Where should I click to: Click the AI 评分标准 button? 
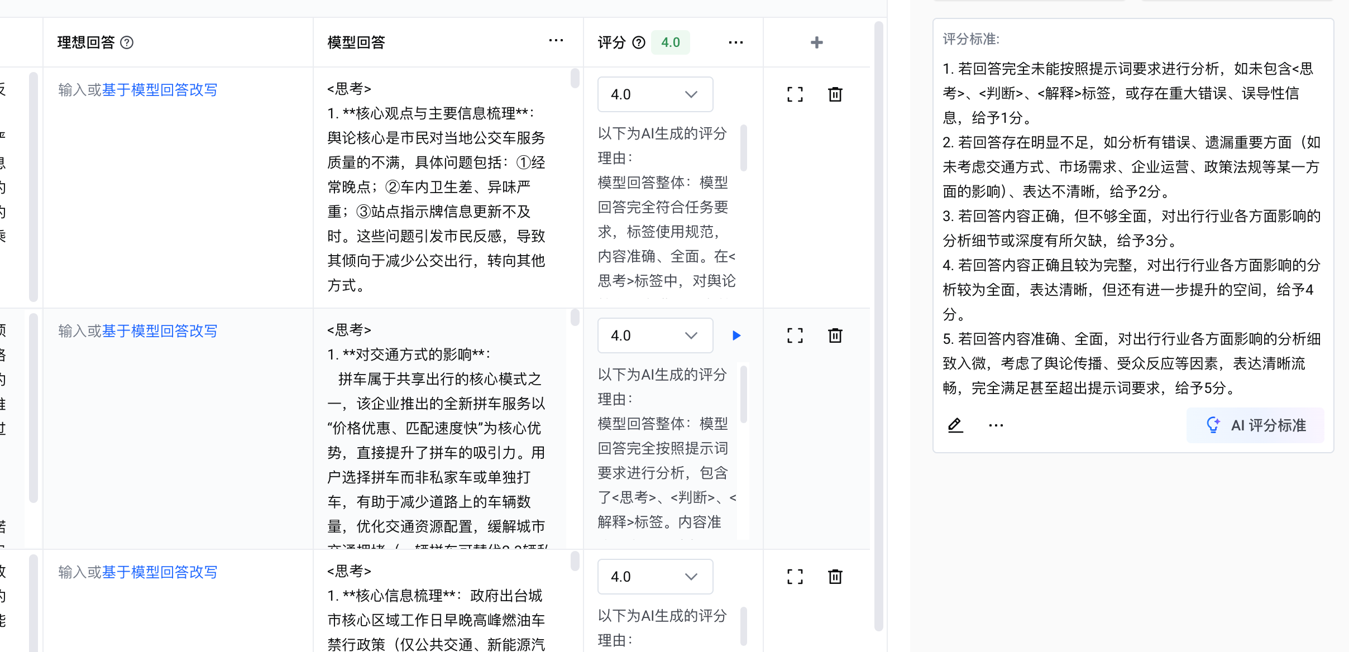[1255, 425]
